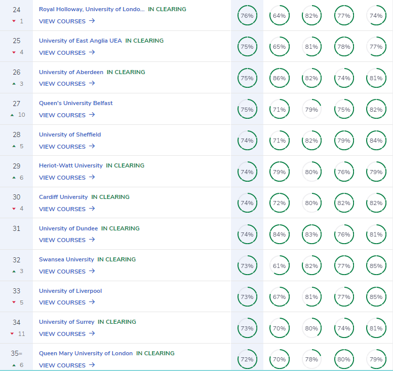Click 72% score circle for Cardiff University

click(x=279, y=203)
